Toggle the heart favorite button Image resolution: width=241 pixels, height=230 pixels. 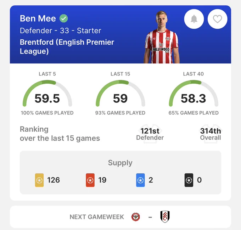[218, 19]
